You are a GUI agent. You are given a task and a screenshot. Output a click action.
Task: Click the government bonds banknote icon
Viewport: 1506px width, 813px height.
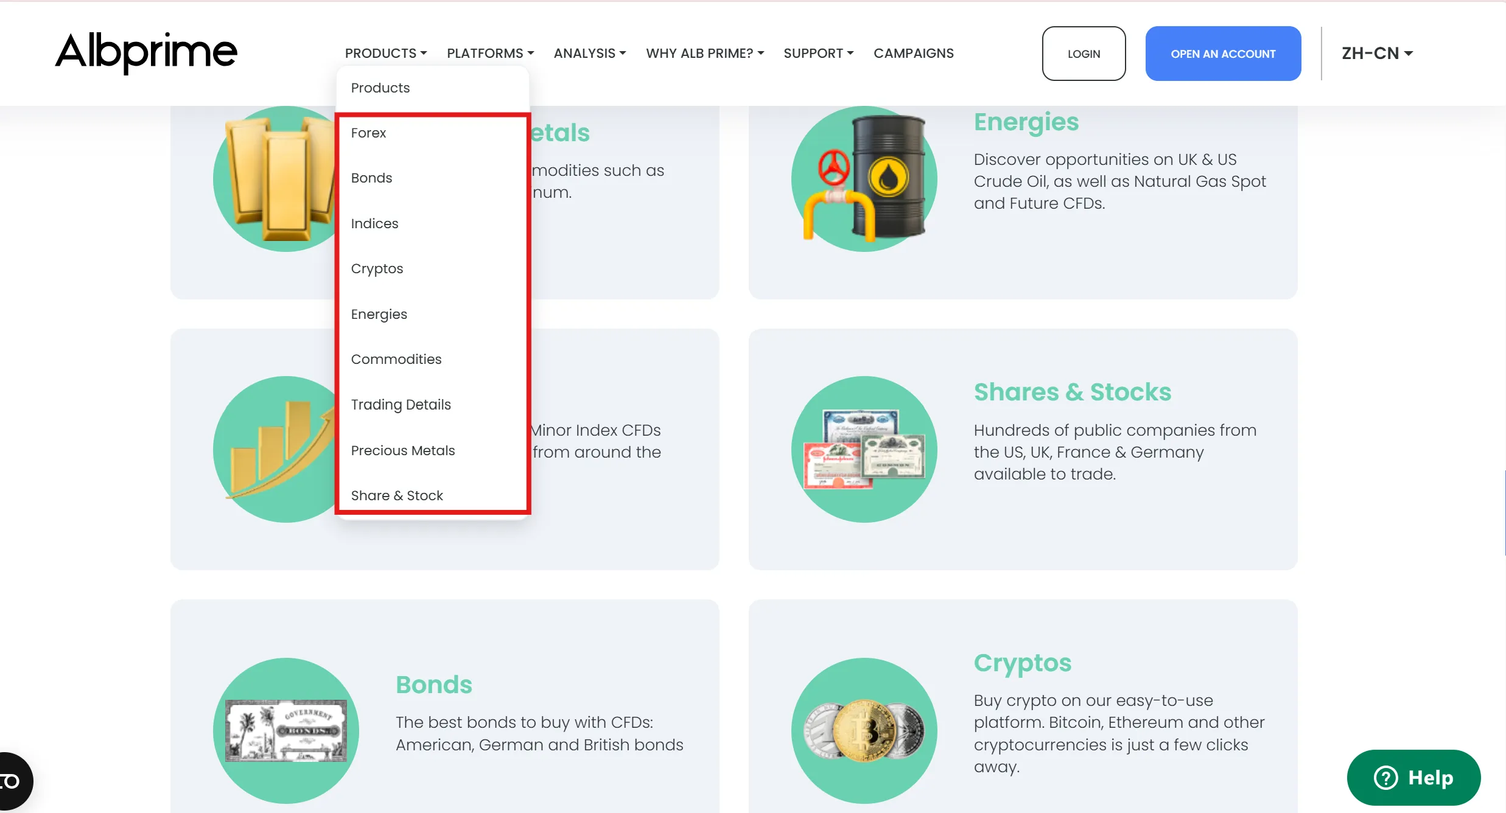point(285,730)
